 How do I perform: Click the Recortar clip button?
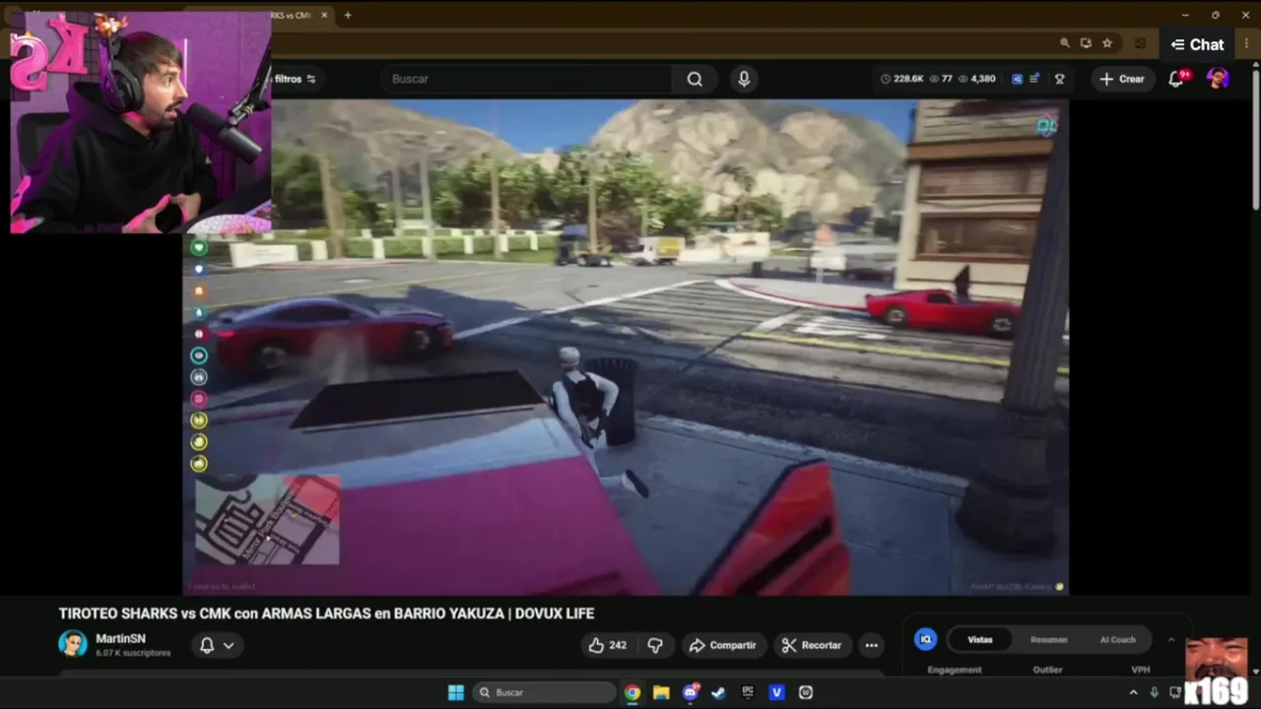click(812, 645)
